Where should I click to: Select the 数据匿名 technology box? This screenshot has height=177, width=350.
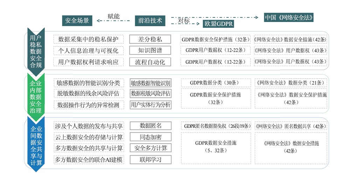(x=150, y=126)
